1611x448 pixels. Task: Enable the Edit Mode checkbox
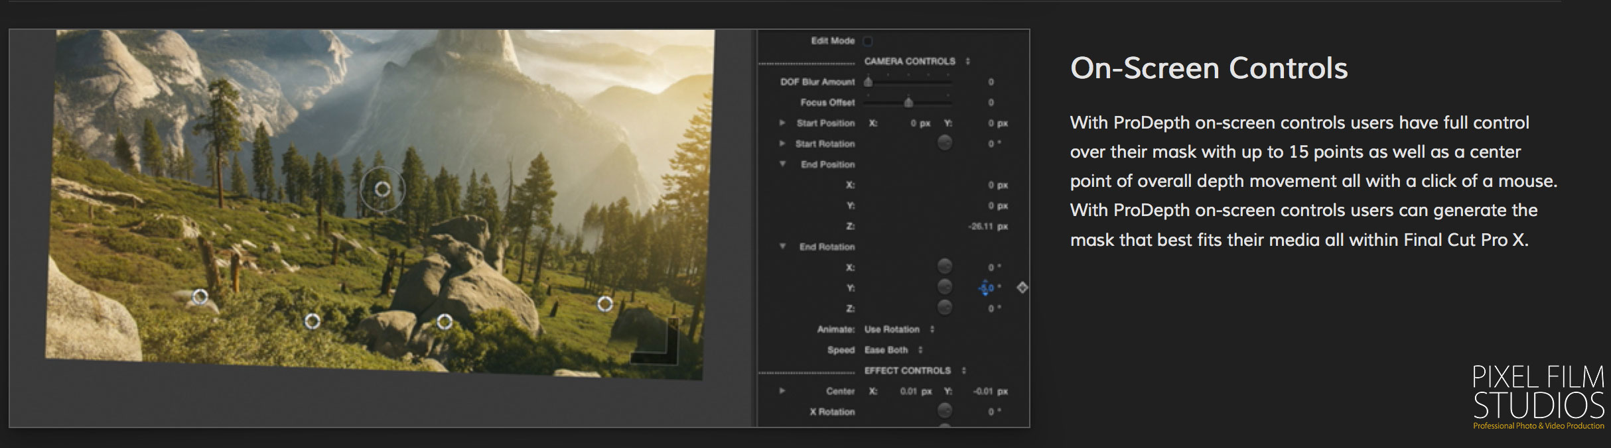(x=867, y=41)
